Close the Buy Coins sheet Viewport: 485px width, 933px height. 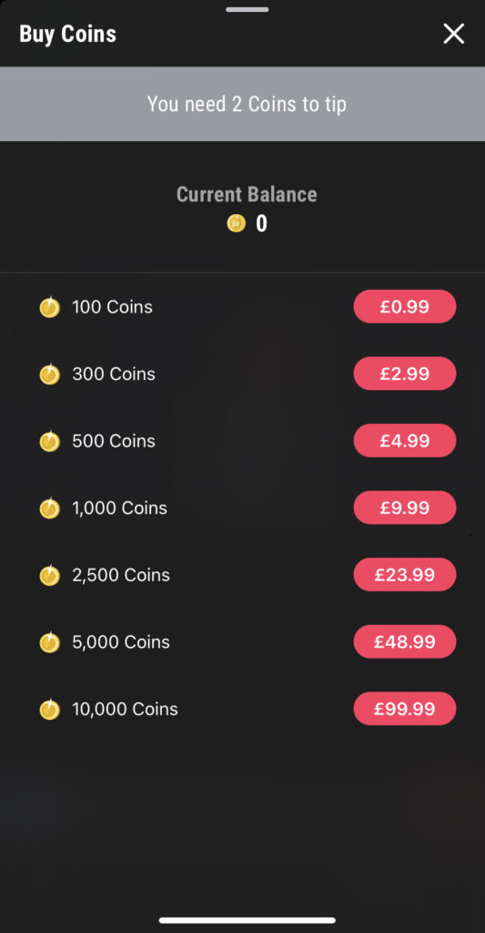click(x=453, y=34)
